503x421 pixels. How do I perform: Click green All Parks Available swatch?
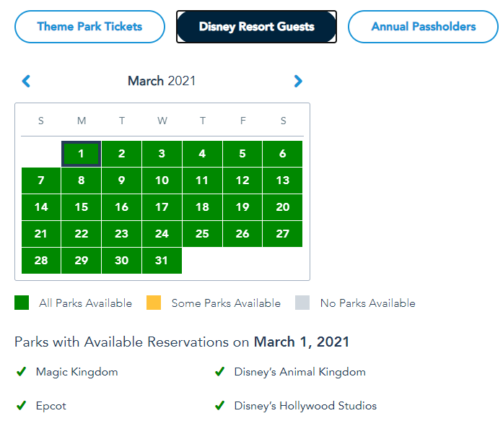[22, 303]
